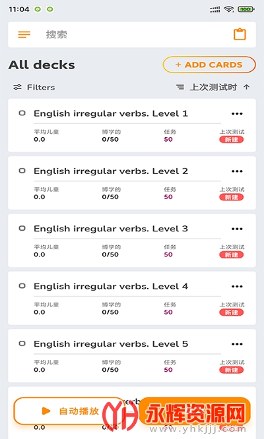Open three-dot menu for Level 2 deck

[x=237, y=171]
